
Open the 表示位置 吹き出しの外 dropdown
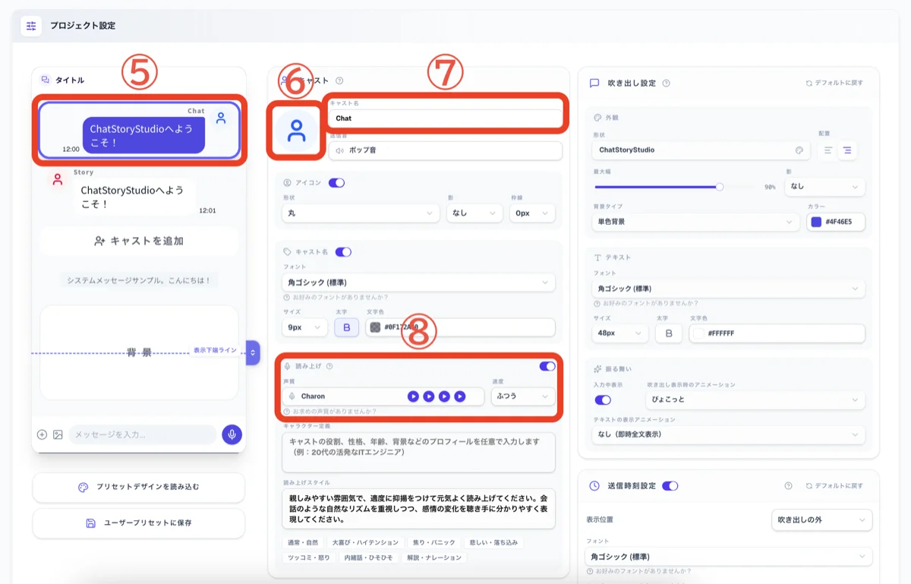pos(821,519)
